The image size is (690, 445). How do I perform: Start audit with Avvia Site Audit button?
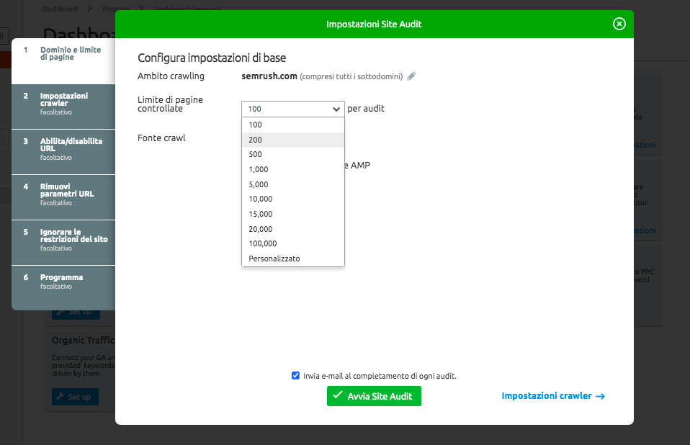click(x=374, y=396)
